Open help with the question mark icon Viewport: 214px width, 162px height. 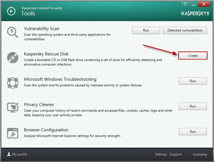185,4
